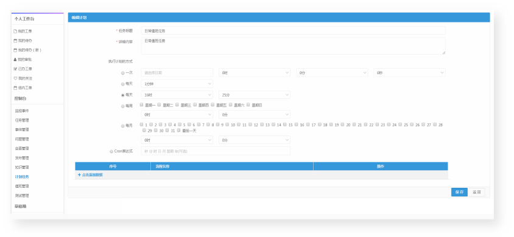
Task: Click the person icon beside 我的审批
Action: coord(15,60)
